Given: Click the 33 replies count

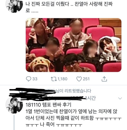Looking at the screenshot, I should [35, 79].
